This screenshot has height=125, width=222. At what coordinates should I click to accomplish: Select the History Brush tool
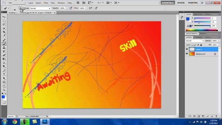pyautogui.click(x=4, y=51)
